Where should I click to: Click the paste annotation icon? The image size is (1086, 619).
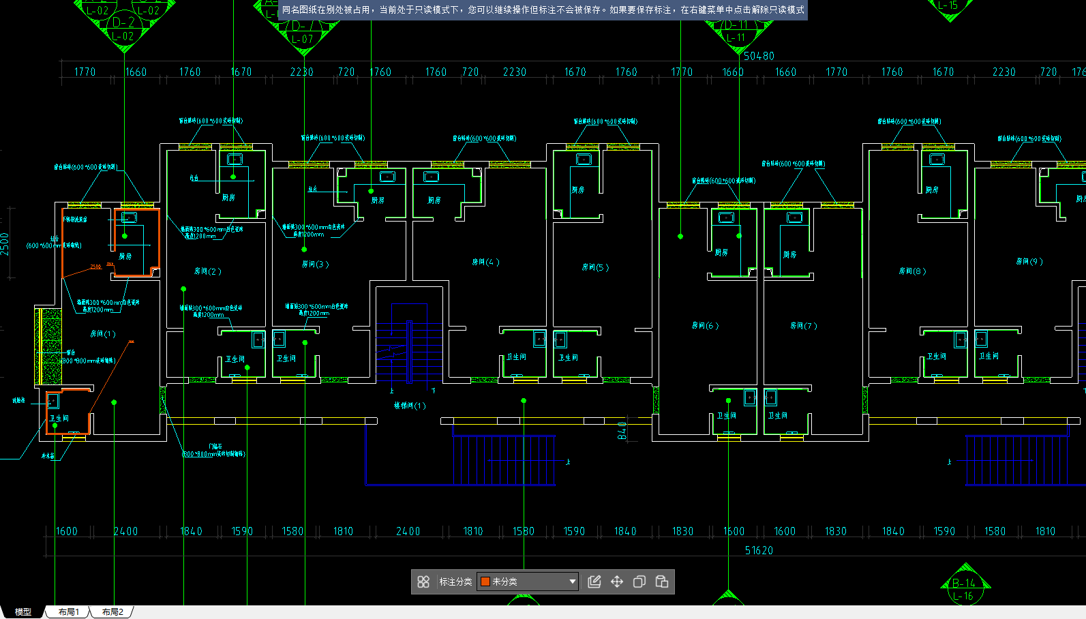tap(662, 582)
